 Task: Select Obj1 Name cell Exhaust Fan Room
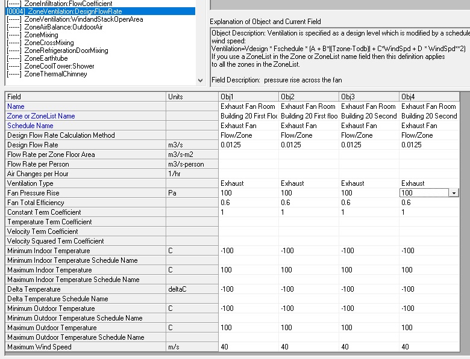tap(248, 106)
